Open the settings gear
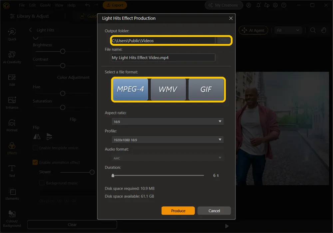 [x=275, y=5]
